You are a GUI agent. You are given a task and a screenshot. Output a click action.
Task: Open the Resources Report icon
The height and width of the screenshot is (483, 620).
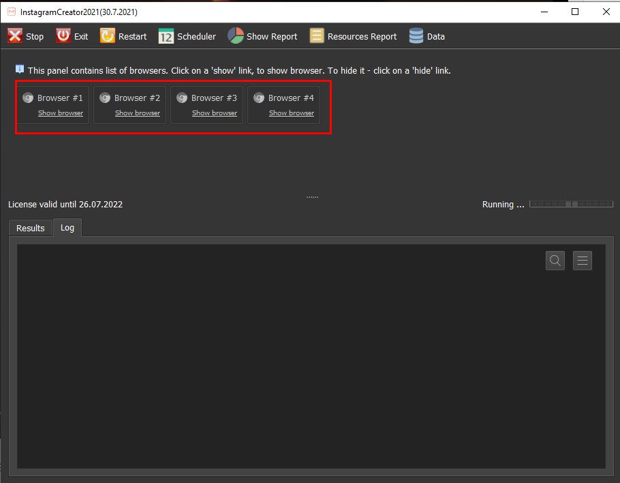click(317, 36)
